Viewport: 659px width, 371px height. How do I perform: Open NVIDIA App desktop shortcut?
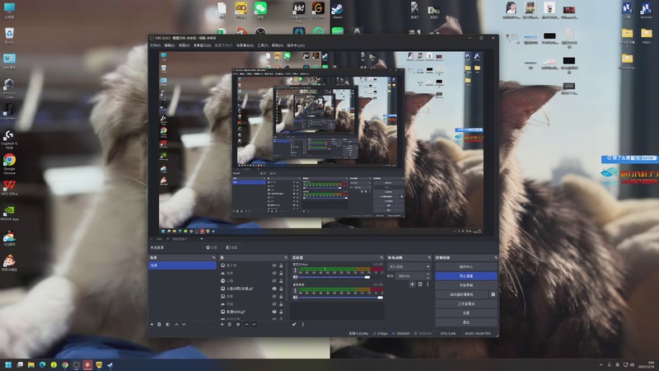[9, 214]
